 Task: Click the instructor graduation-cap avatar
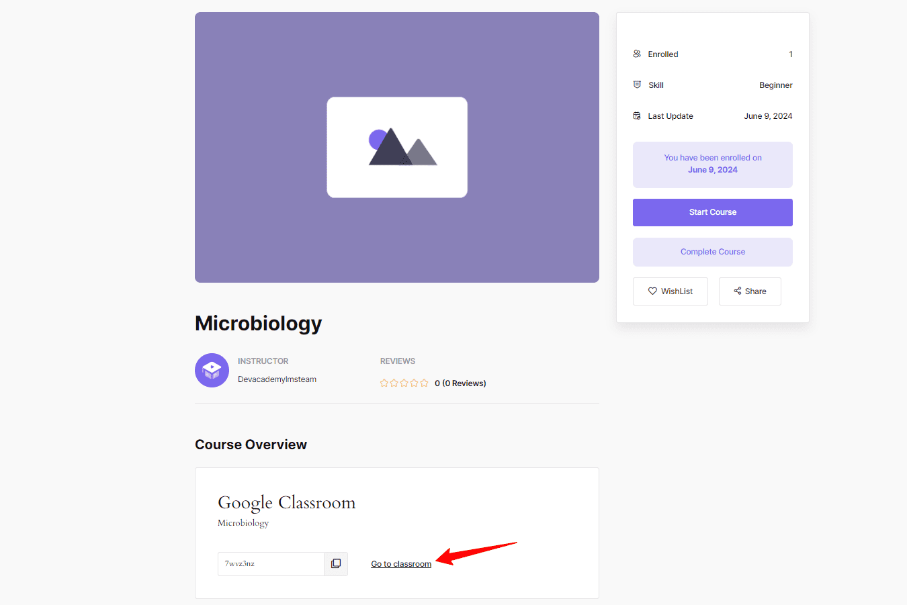coord(212,370)
